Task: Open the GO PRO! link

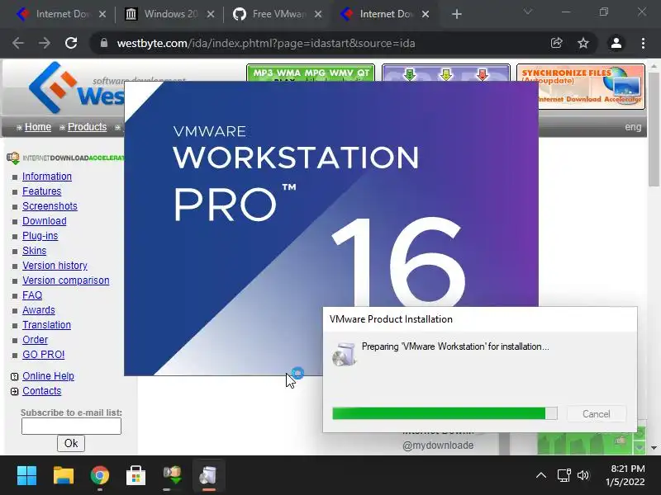Action: click(44, 355)
